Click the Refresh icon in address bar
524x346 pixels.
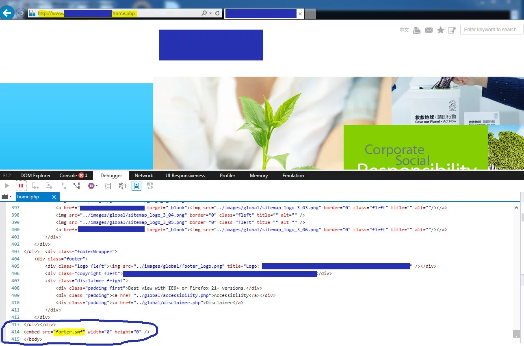tap(218, 13)
